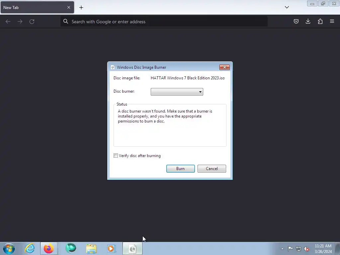Screen dimensions: 340x255
Task: Launch Internet Explorer from taskbar
Action: (x=30, y=248)
